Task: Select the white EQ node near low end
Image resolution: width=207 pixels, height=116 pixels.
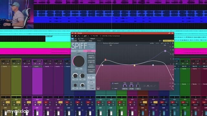Action: 102,65
